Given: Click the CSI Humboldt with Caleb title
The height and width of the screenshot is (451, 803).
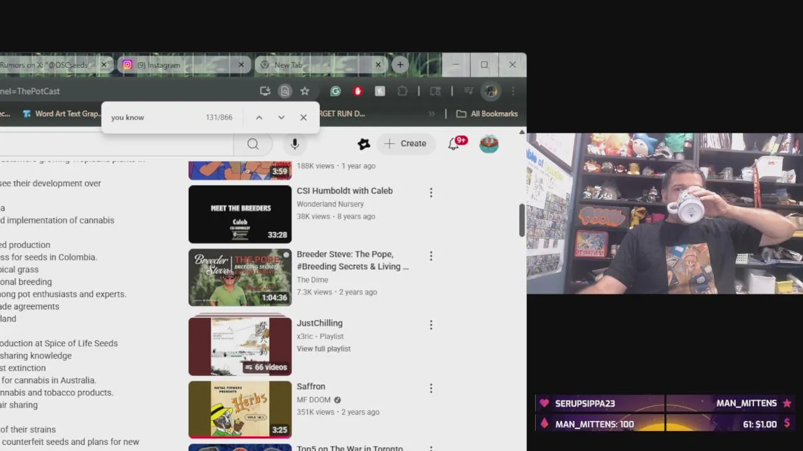Looking at the screenshot, I should pos(344,190).
